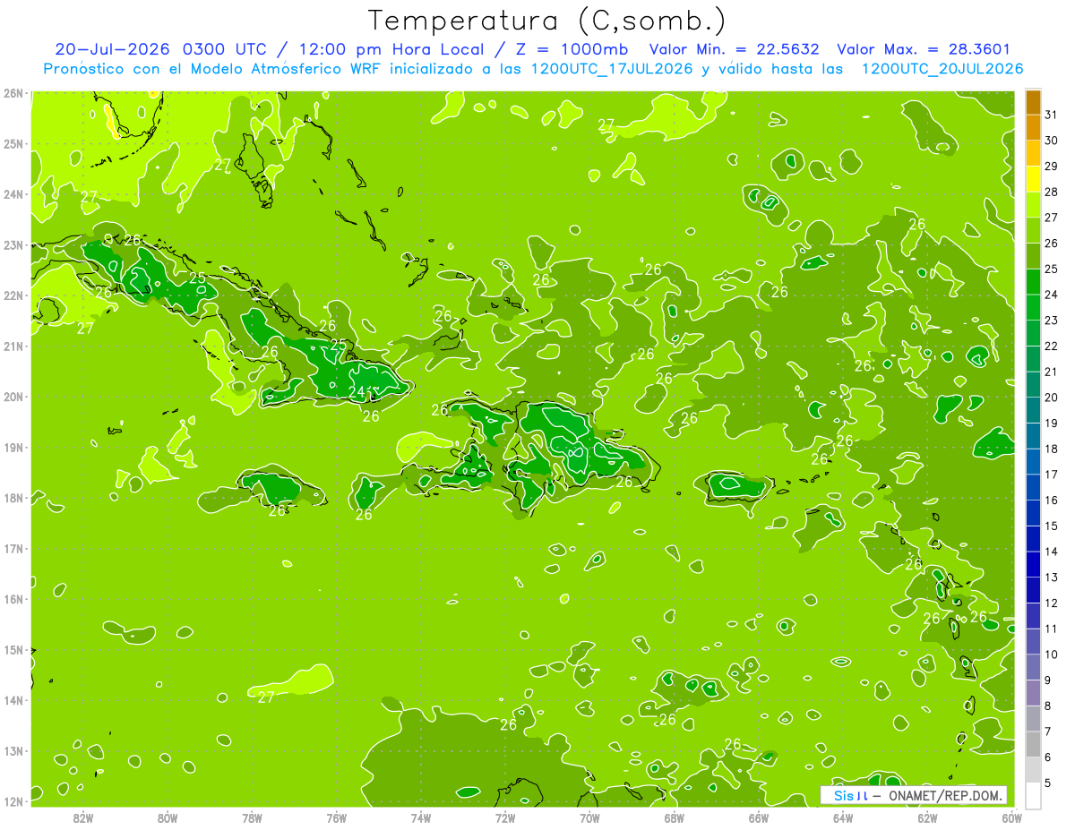Click the 26N latitude label
This screenshot has height=830, width=1075.
point(13,93)
